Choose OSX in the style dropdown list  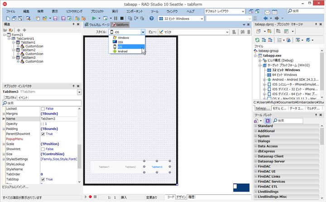[127, 42]
